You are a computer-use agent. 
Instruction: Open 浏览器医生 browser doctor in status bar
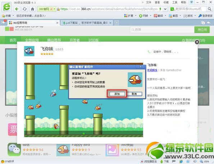[149, 161]
